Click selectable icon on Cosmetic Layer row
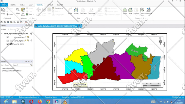This screenshot has height=104, width=185. pyautogui.click(x=28, y=37)
